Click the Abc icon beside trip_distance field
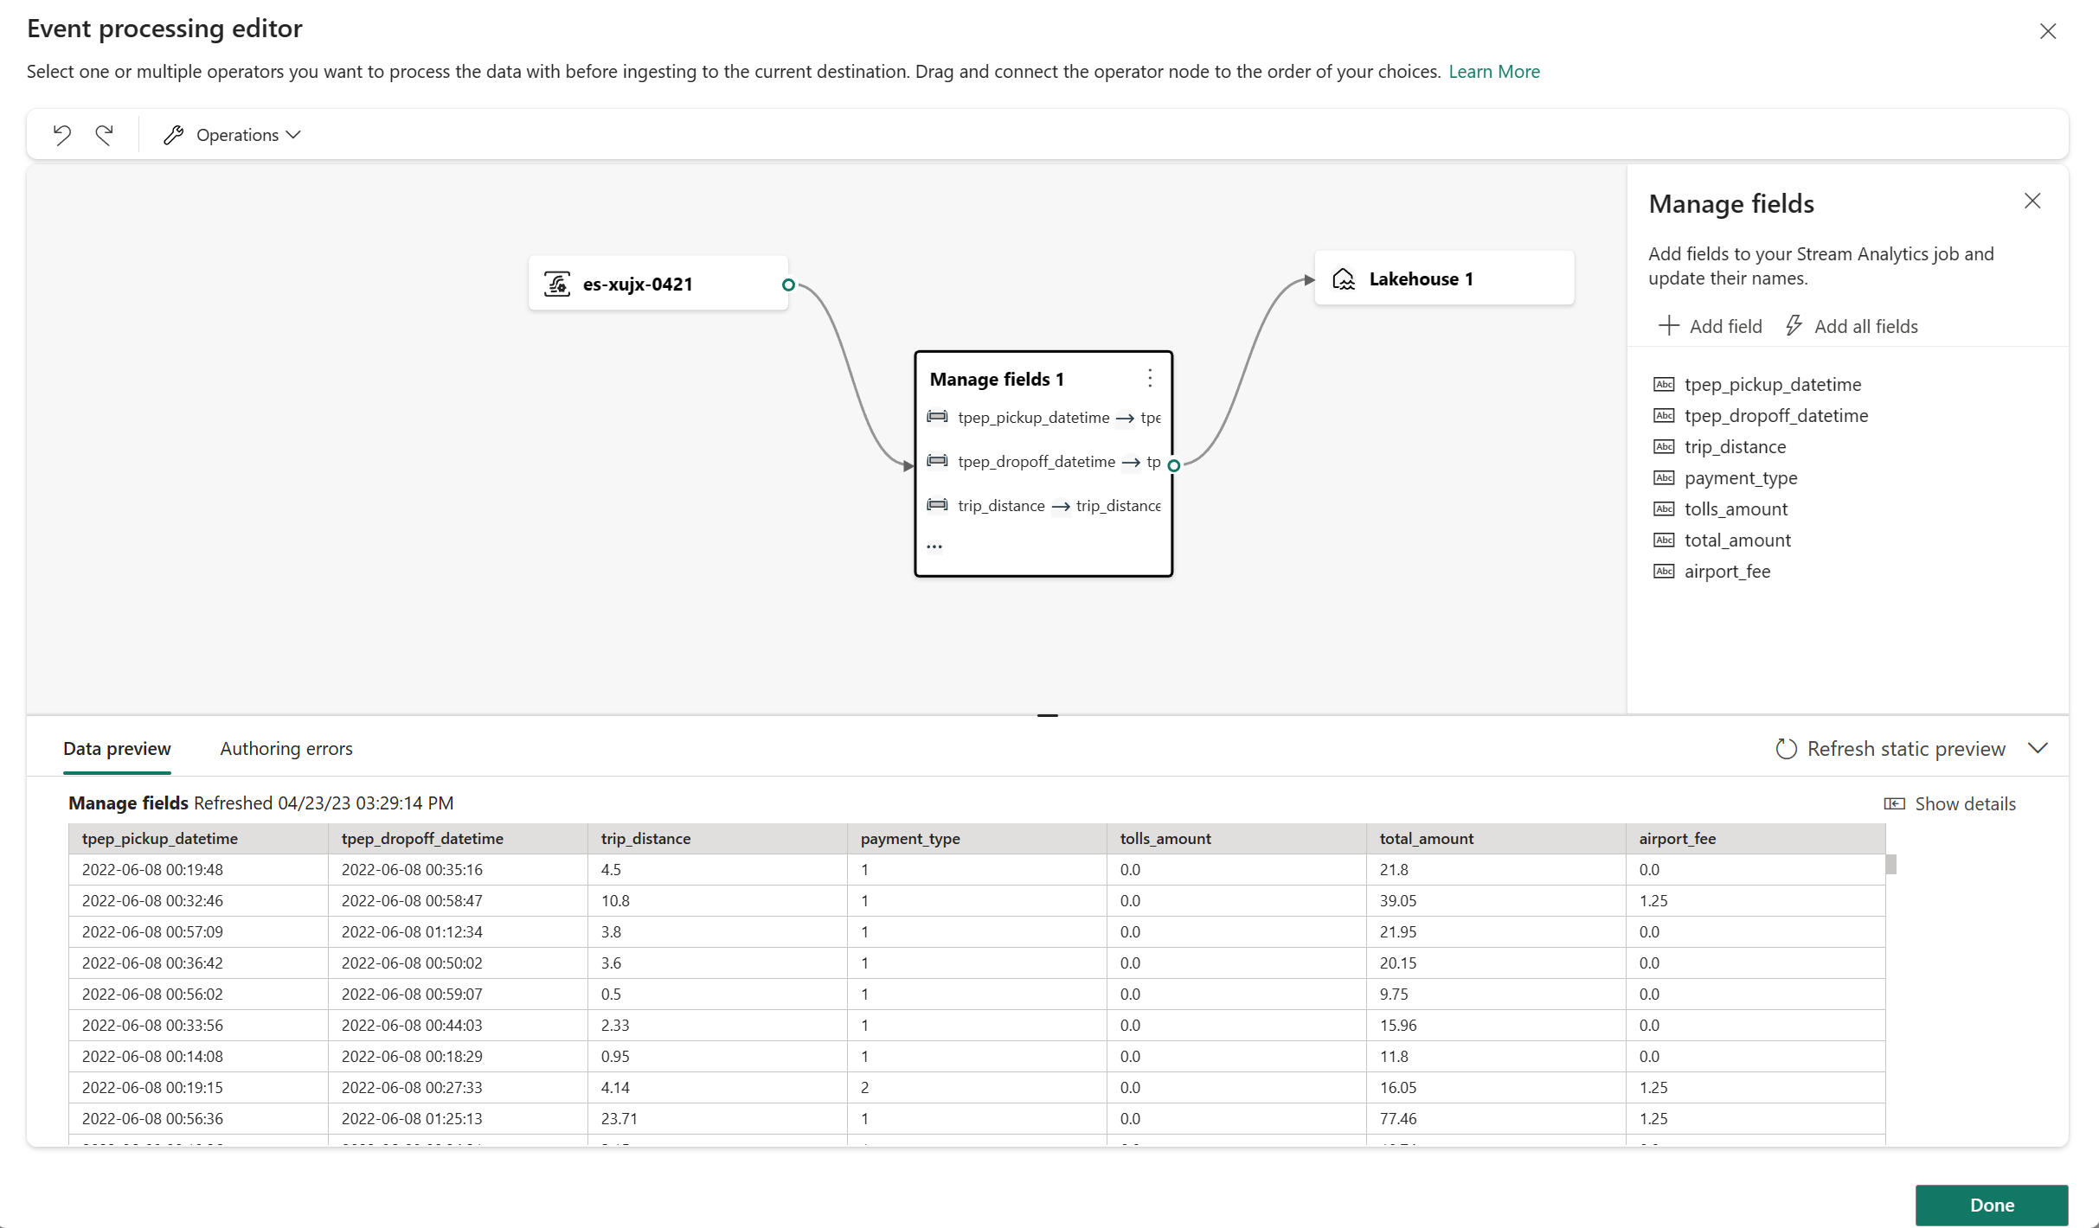 1664,446
